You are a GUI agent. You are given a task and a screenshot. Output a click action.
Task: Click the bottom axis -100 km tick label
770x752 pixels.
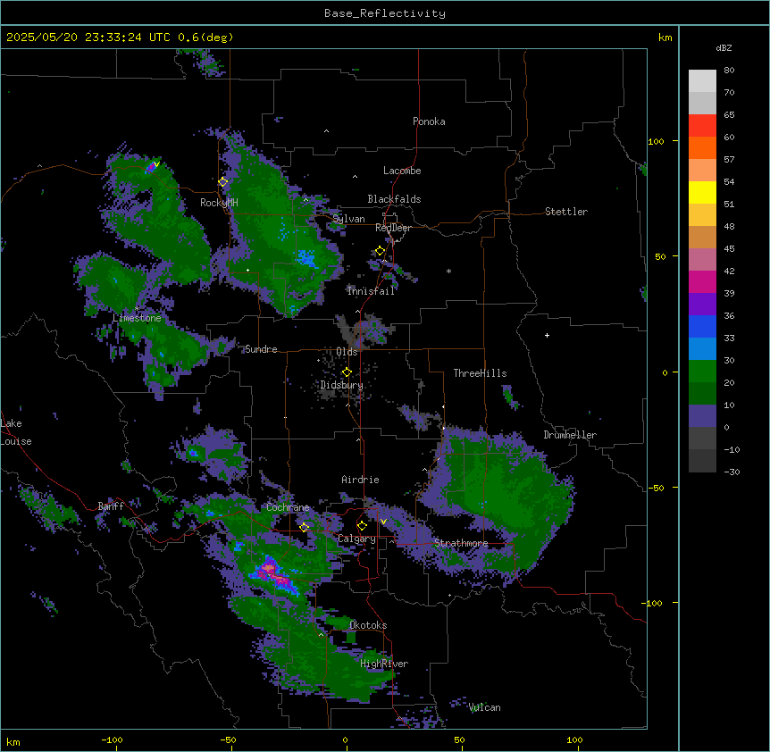click(x=112, y=739)
